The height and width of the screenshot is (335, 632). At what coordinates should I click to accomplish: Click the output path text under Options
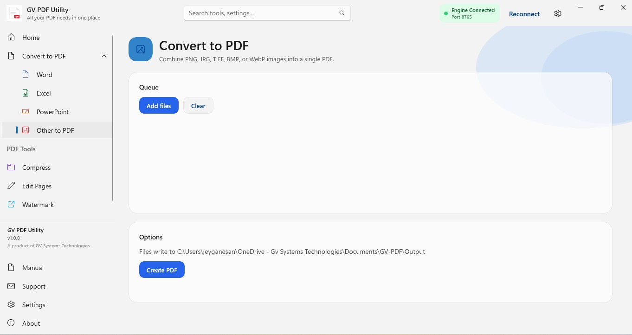point(282,251)
